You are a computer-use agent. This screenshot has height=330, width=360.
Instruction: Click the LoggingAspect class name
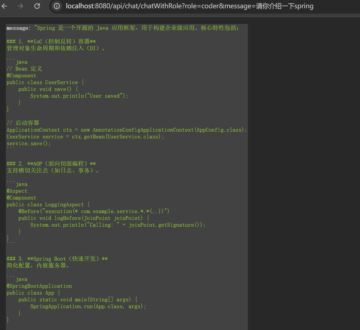tap(64, 204)
